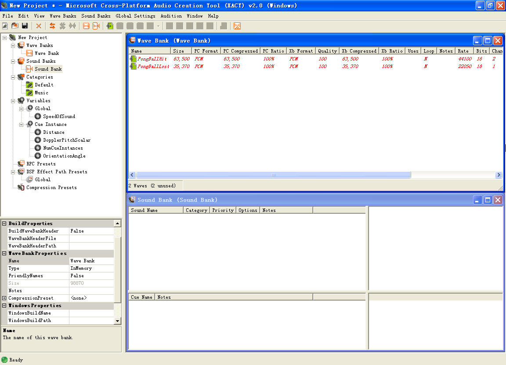Click the Open Project toolbar icon
This screenshot has width=506, height=365.
[15, 26]
